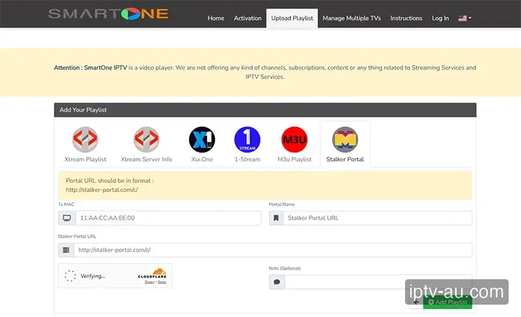Click the green Add Playlist button
This screenshot has width=521, height=317.
(x=447, y=302)
